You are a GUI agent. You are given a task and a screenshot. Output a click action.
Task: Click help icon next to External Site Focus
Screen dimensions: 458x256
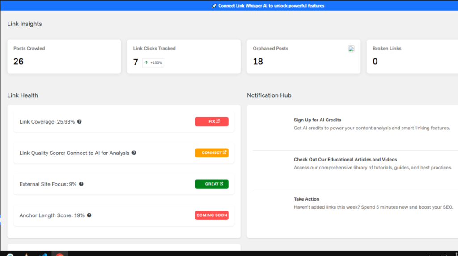pyautogui.click(x=81, y=184)
